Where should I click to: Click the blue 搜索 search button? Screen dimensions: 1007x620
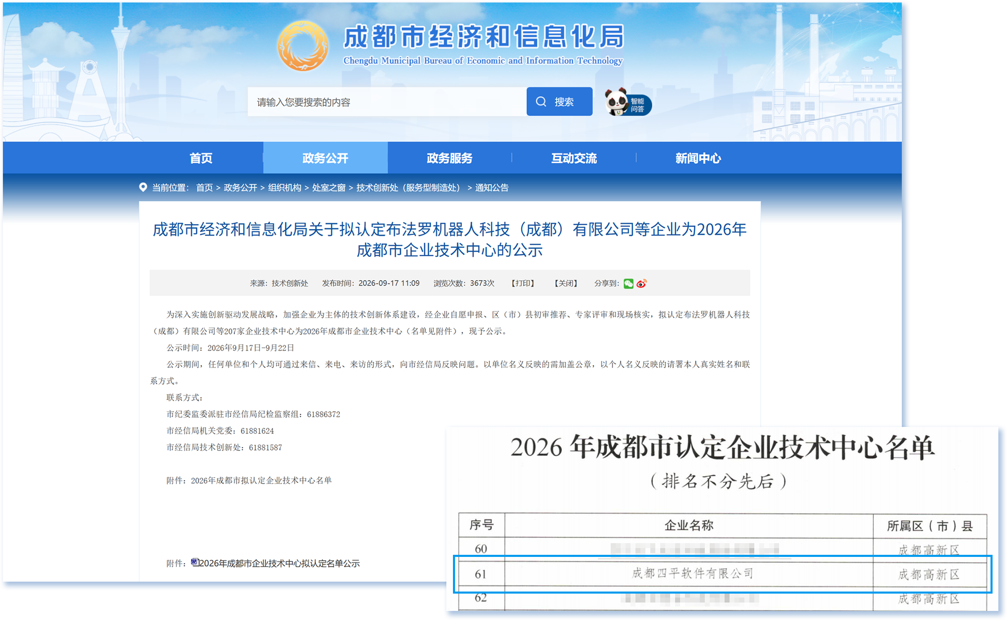click(x=559, y=101)
